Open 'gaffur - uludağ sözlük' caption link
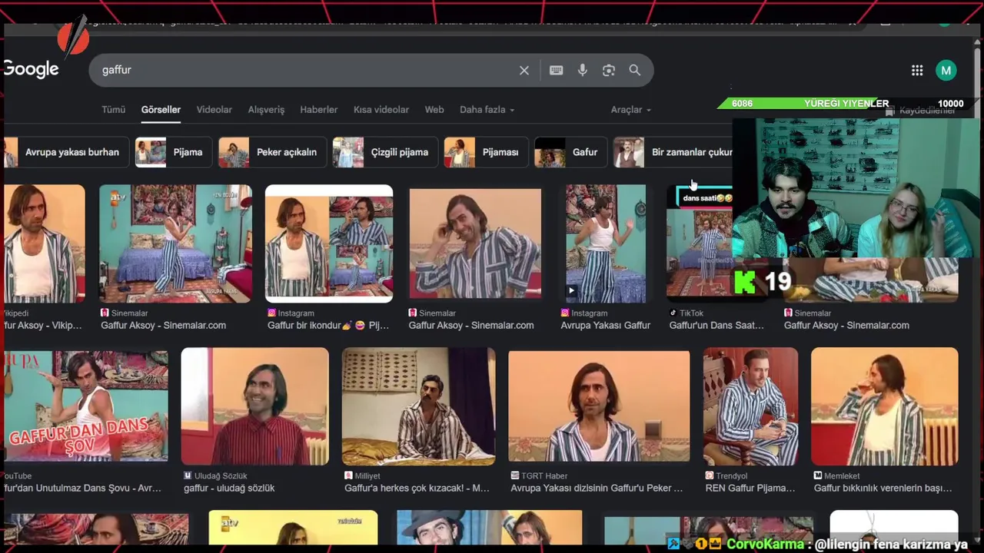Screen dimensions: 984x553 pos(229,488)
